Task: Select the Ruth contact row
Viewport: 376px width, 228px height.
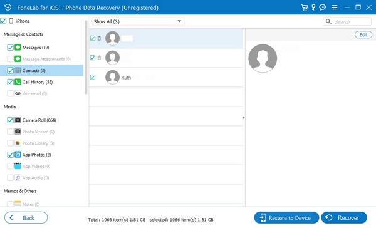Action: click(x=165, y=77)
